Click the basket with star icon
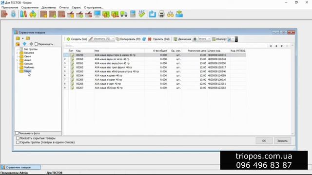312x175 pixels. (71, 14)
